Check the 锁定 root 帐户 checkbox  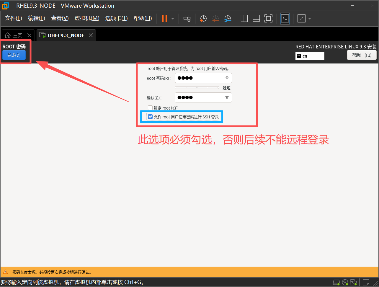pyautogui.click(x=150, y=108)
